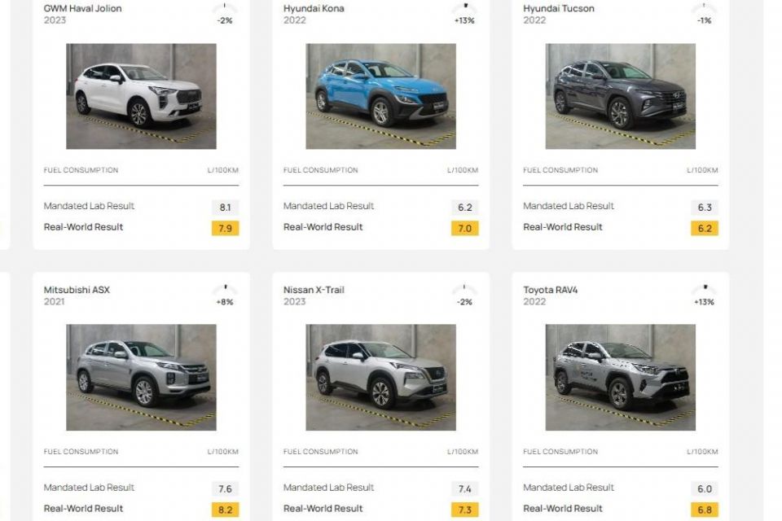
Task: Open the grey Hyundai Tucson photo
Action: [621, 96]
